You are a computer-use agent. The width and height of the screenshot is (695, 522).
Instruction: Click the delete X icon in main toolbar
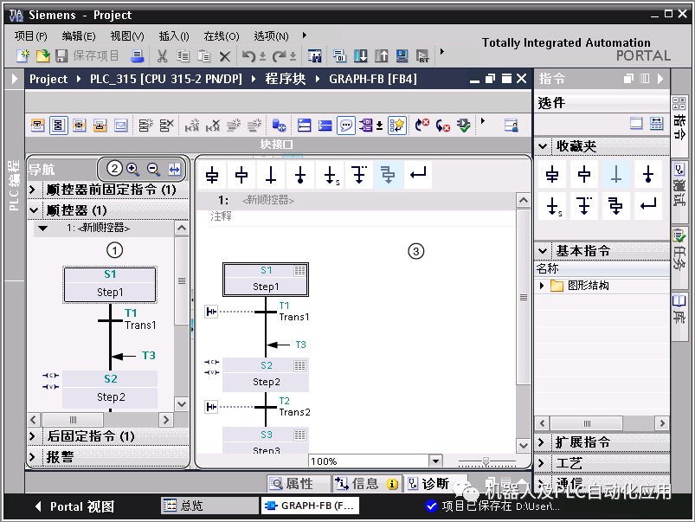pos(225,55)
